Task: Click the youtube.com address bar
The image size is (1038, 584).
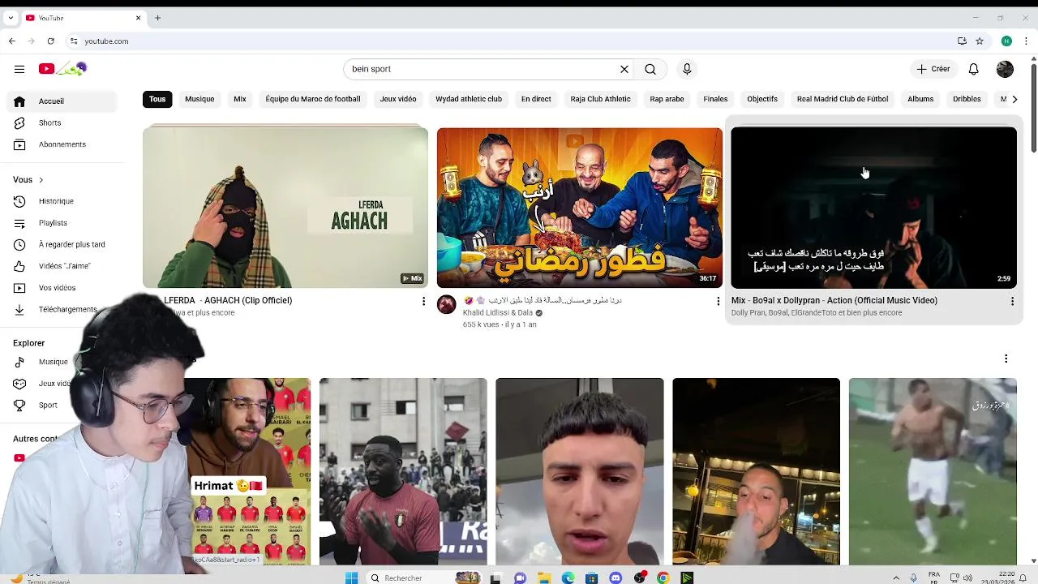Action: point(511,41)
